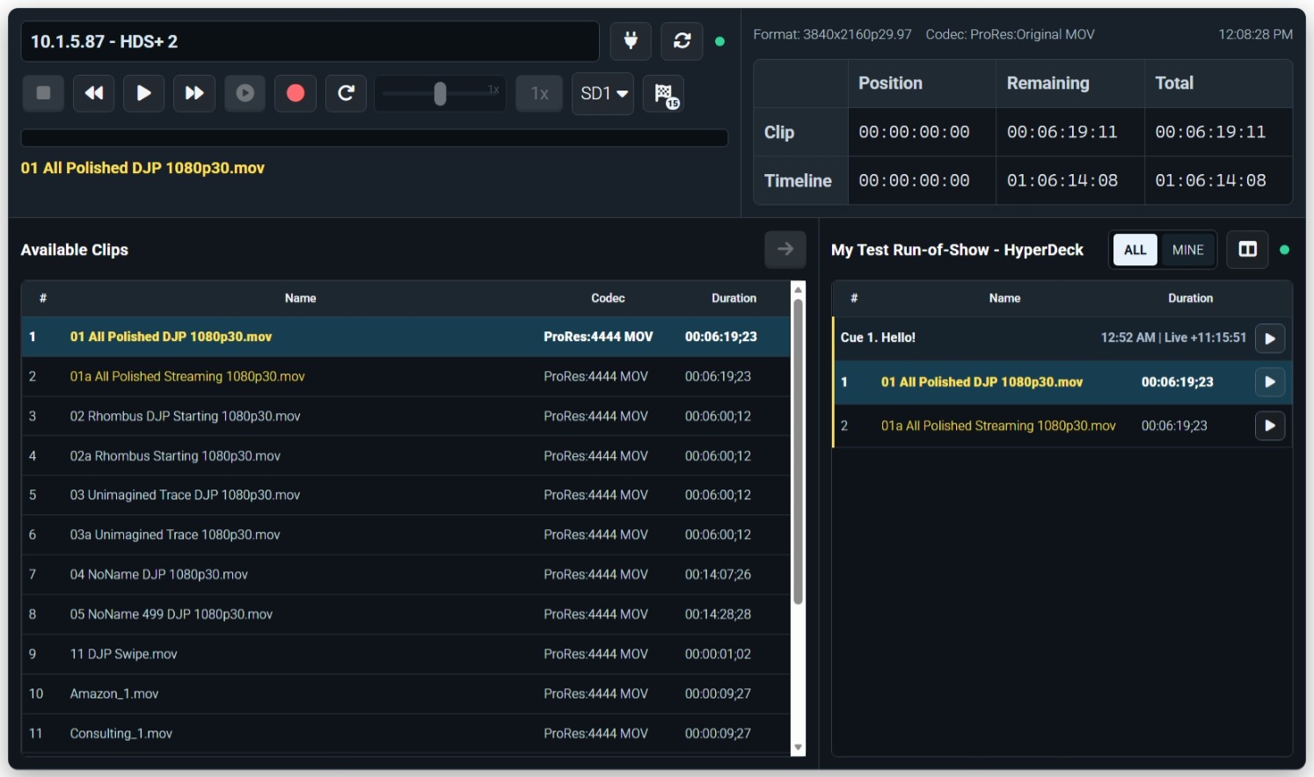Click the grey circular play-once button
The width and height of the screenshot is (1314, 777).
[245, 93]
